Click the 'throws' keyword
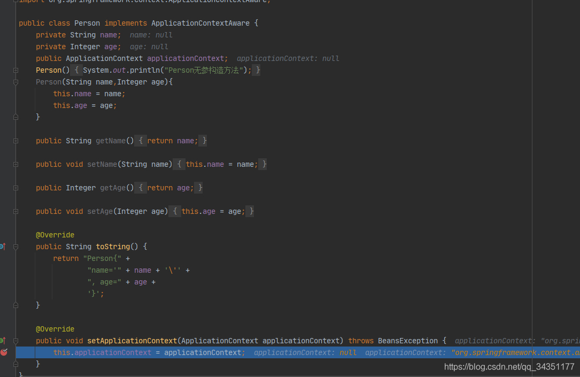 pyautogui.click(x=361, y=341)
